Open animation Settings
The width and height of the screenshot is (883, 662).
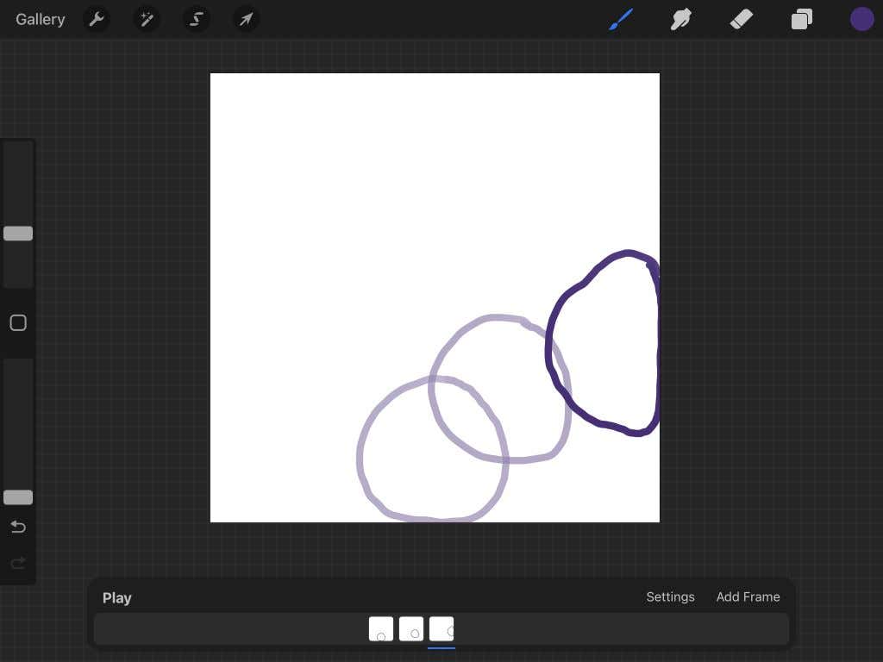pyautogui.click(x=670, y=596)
